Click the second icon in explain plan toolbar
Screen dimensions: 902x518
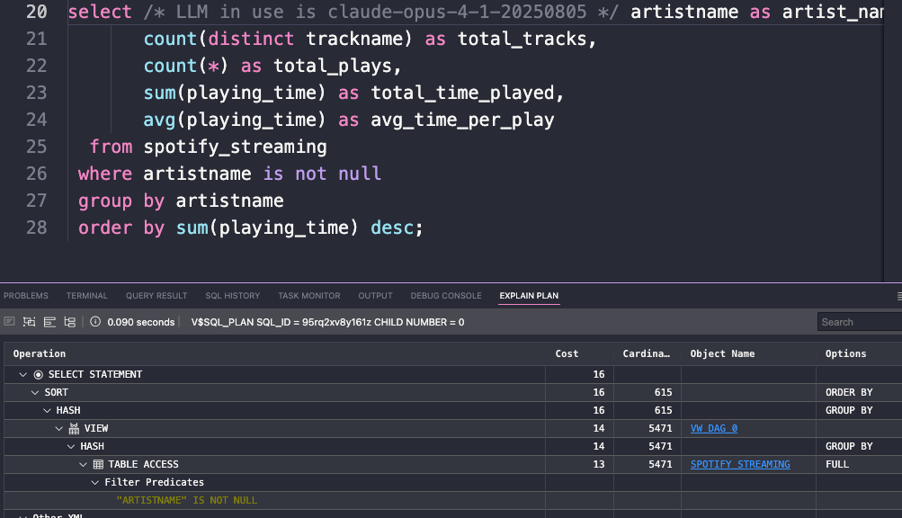coord(30,322)
